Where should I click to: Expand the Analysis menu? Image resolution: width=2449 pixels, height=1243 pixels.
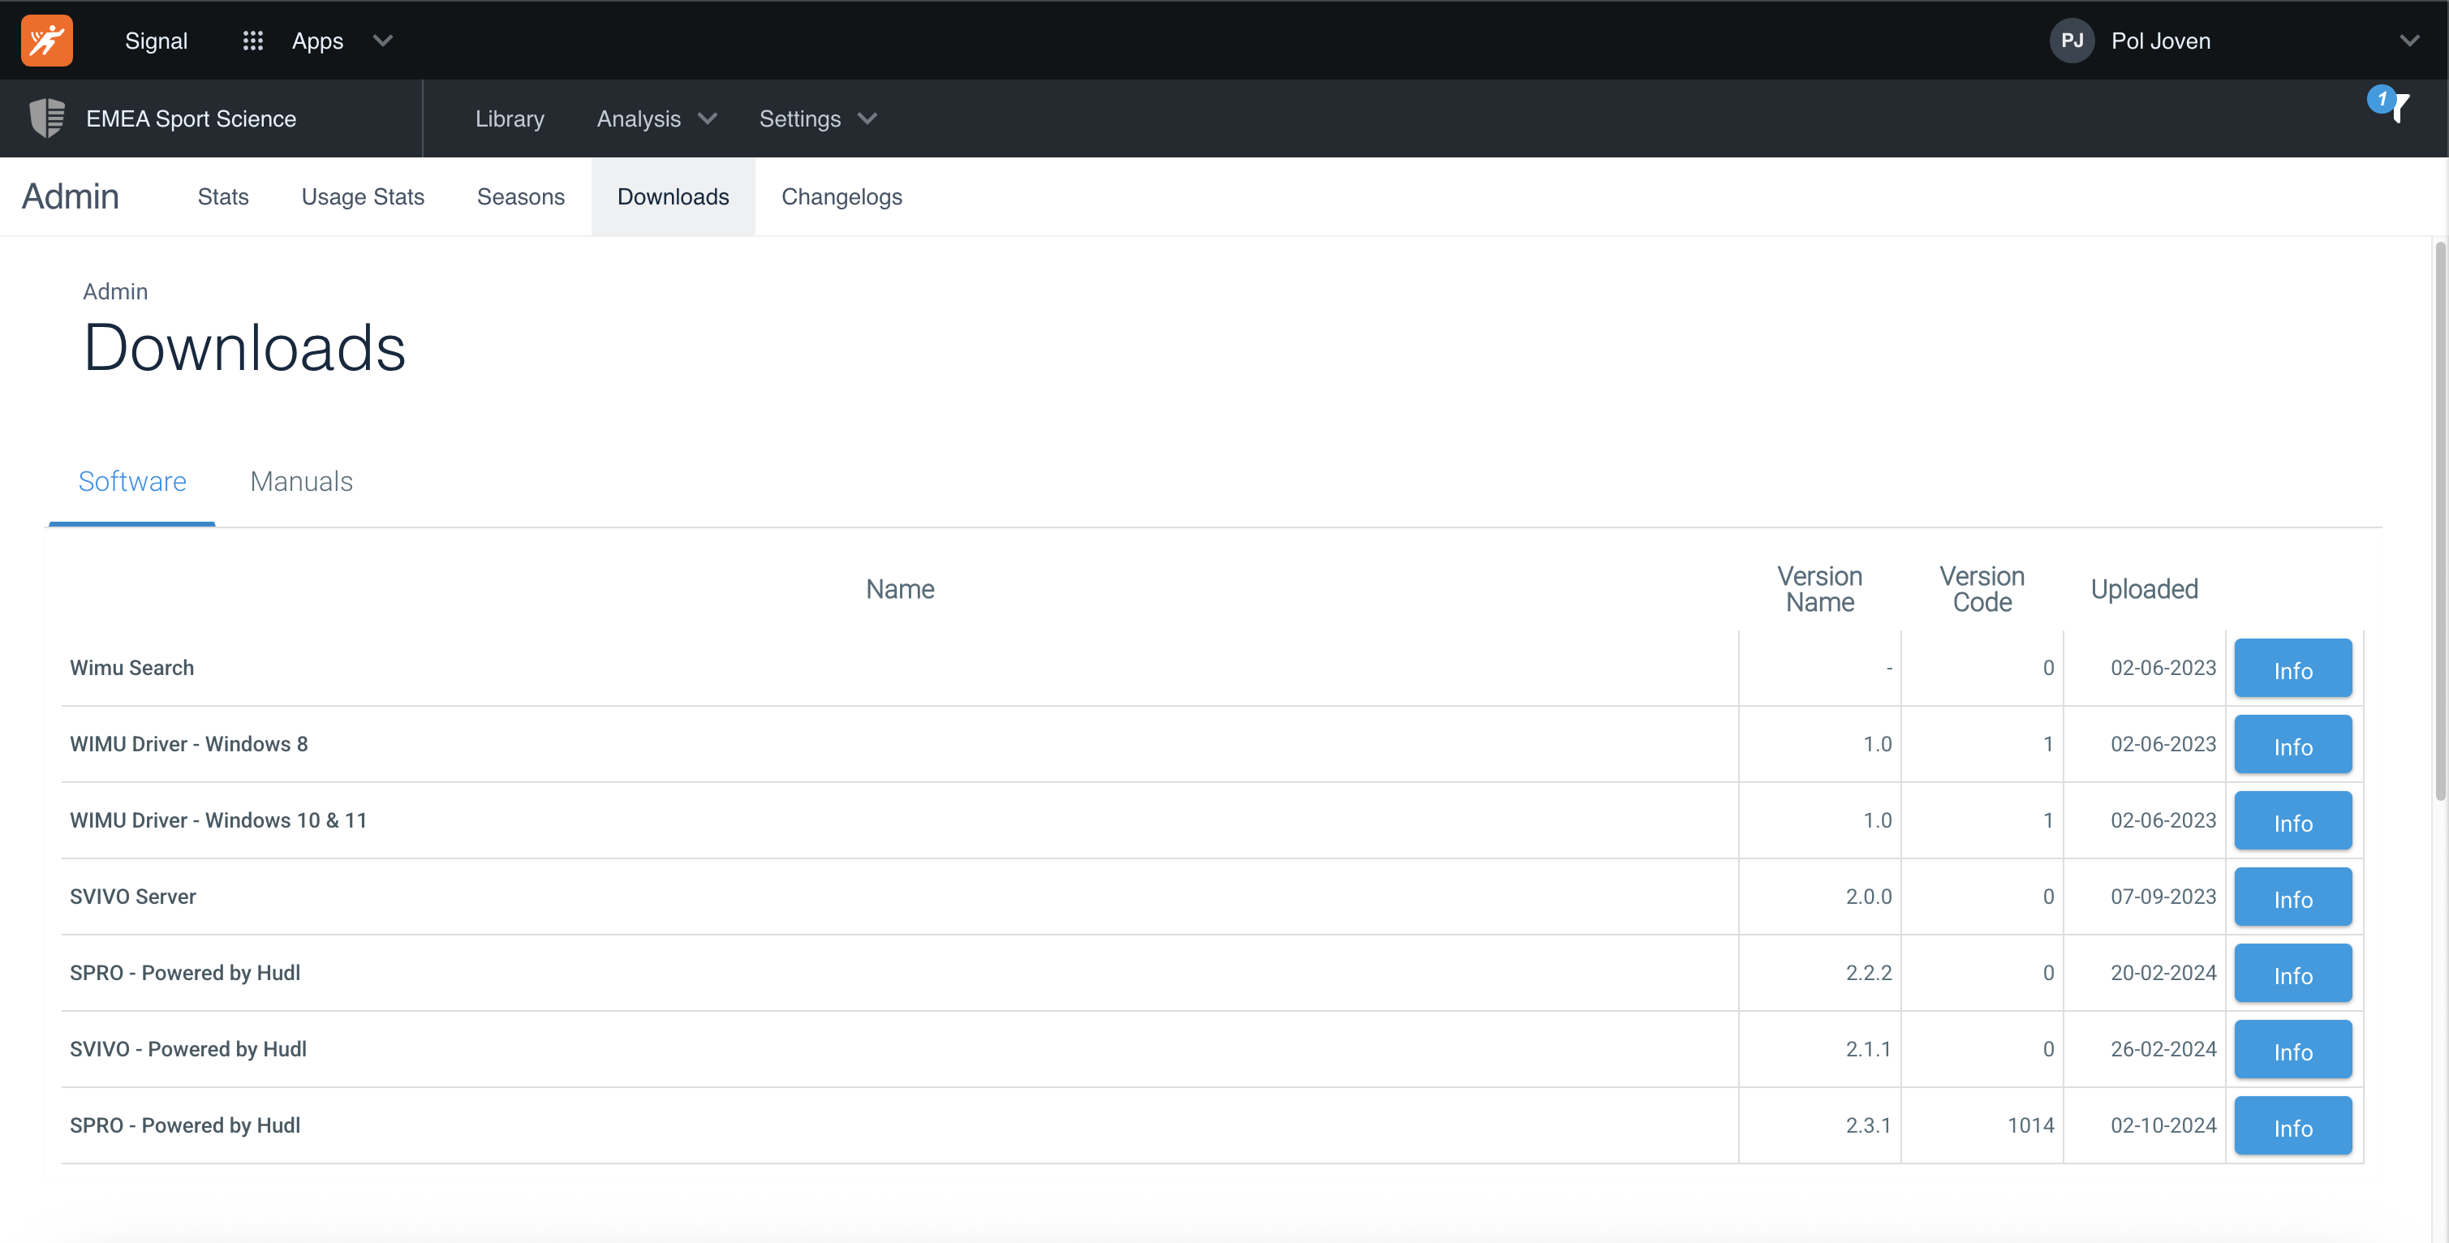[x=655, y=118]
